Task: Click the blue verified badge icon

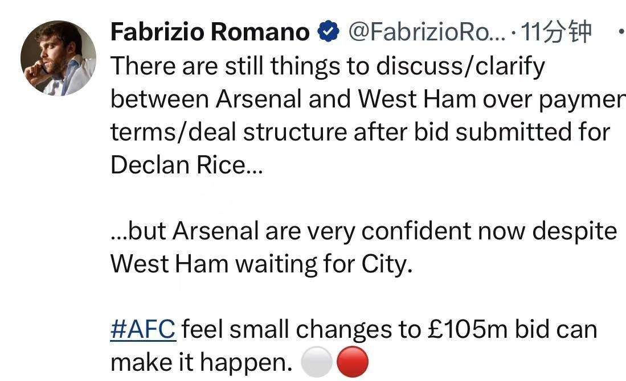Action: 328,32
